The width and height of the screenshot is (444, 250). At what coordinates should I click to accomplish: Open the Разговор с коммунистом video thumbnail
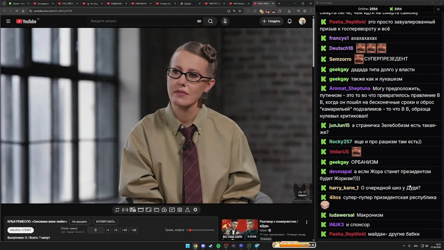pos(240,230)
